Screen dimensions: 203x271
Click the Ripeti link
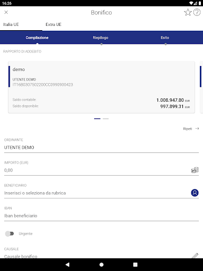(x=188, y=129)
